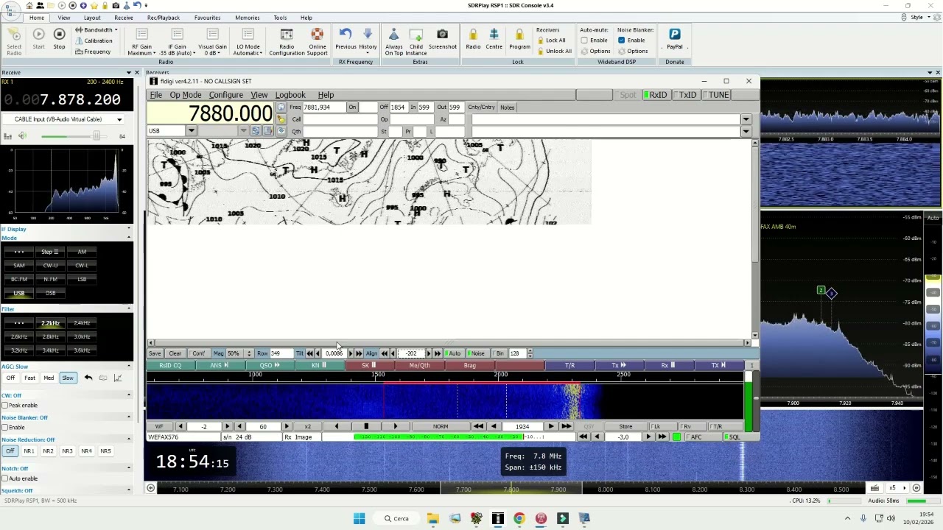Open the CABLE Input audio device dropdown
The width and height of the screenshot is (943, 530).
(119, 119)
